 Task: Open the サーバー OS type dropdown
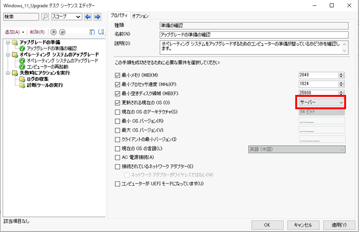(x=322, y=102)
